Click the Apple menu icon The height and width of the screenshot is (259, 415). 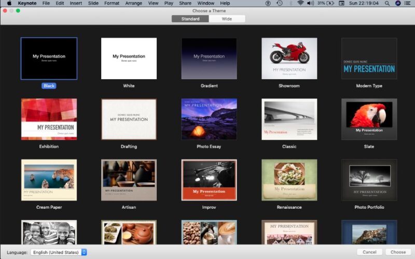tap(9, 3)
